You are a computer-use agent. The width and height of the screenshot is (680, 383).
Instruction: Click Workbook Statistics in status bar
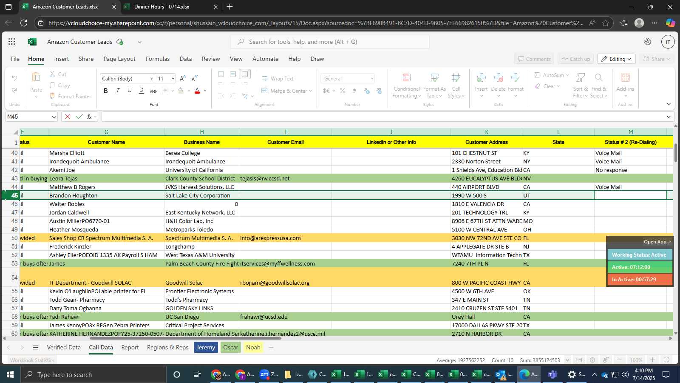coord(32,360)
